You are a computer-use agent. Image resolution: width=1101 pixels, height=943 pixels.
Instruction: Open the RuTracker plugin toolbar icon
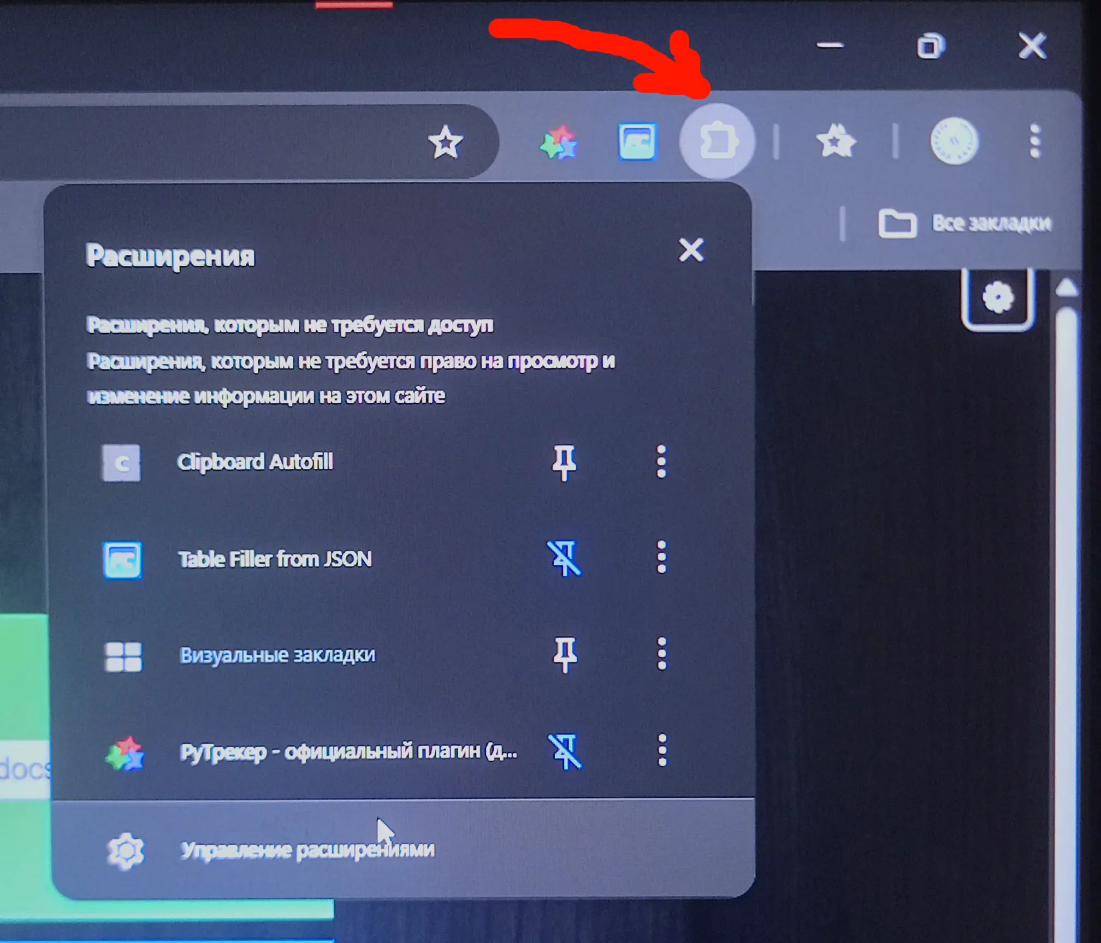[x=559, y=142]
